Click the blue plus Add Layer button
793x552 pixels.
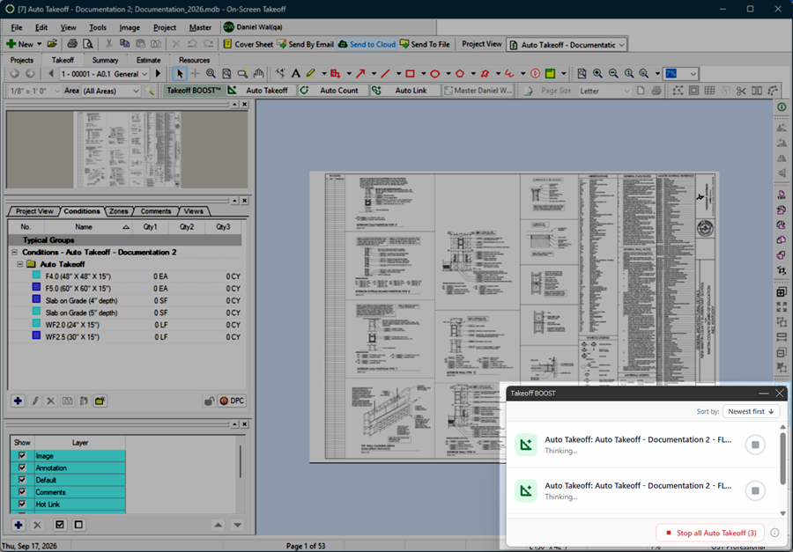[x=19, y=525]
